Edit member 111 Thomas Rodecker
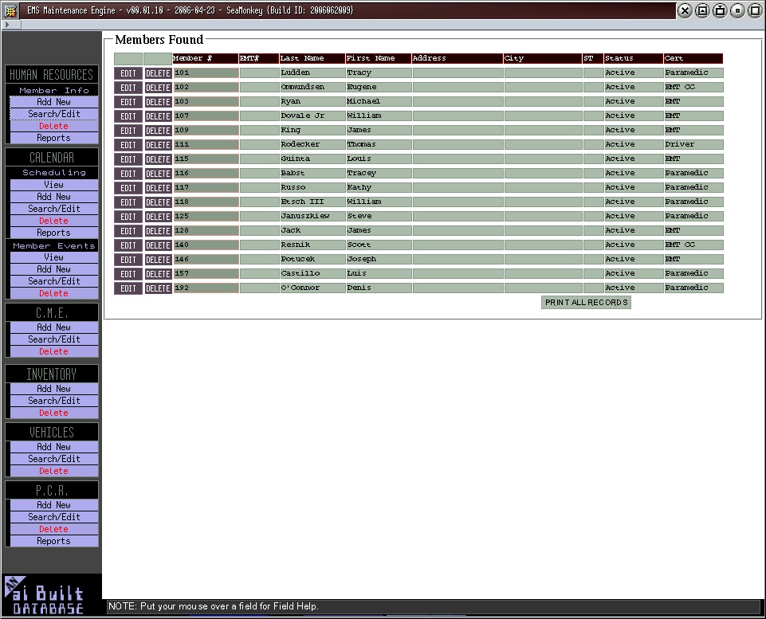This screenshot has height=619, width=766. point(128,145)
